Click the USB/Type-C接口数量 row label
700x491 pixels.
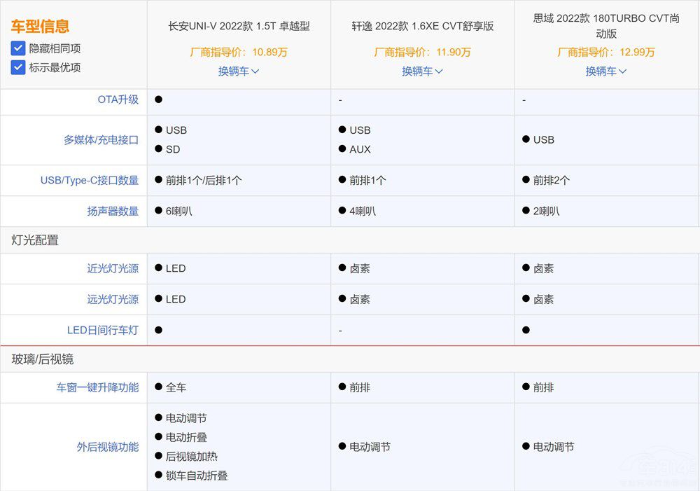[x=89, y=180]
